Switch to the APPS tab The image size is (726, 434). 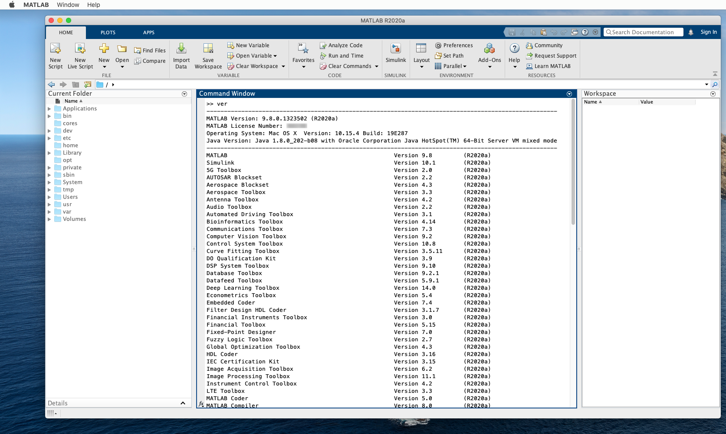pyautogui.click(x=149, y=32)
